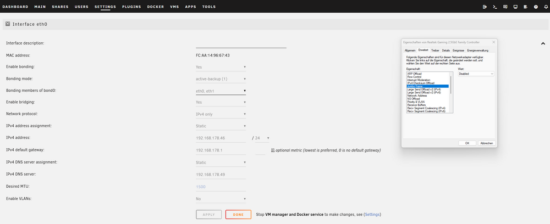Open the feedback icon in top bar

(x=505, y=7)
